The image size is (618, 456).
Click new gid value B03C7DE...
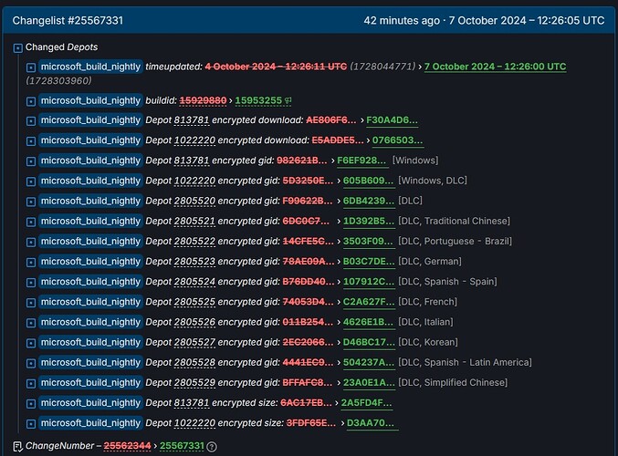(x=369, y=262)
